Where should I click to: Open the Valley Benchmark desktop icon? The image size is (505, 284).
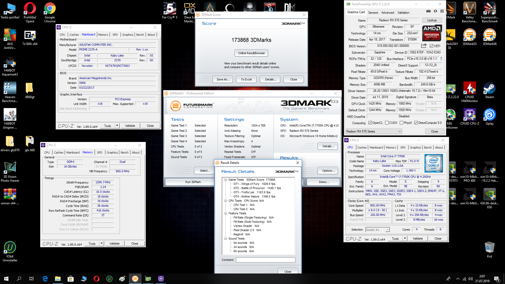[x=469, y=12]
